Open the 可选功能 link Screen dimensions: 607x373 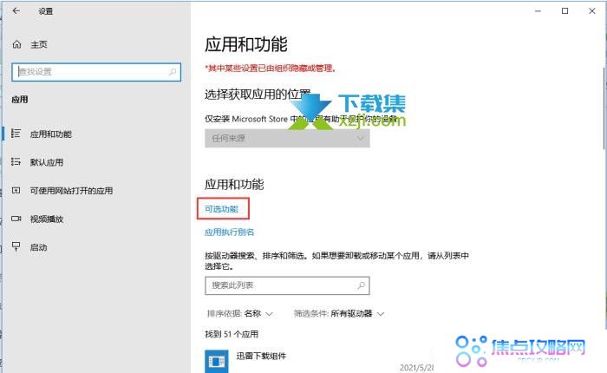click(x=221, y=209)
